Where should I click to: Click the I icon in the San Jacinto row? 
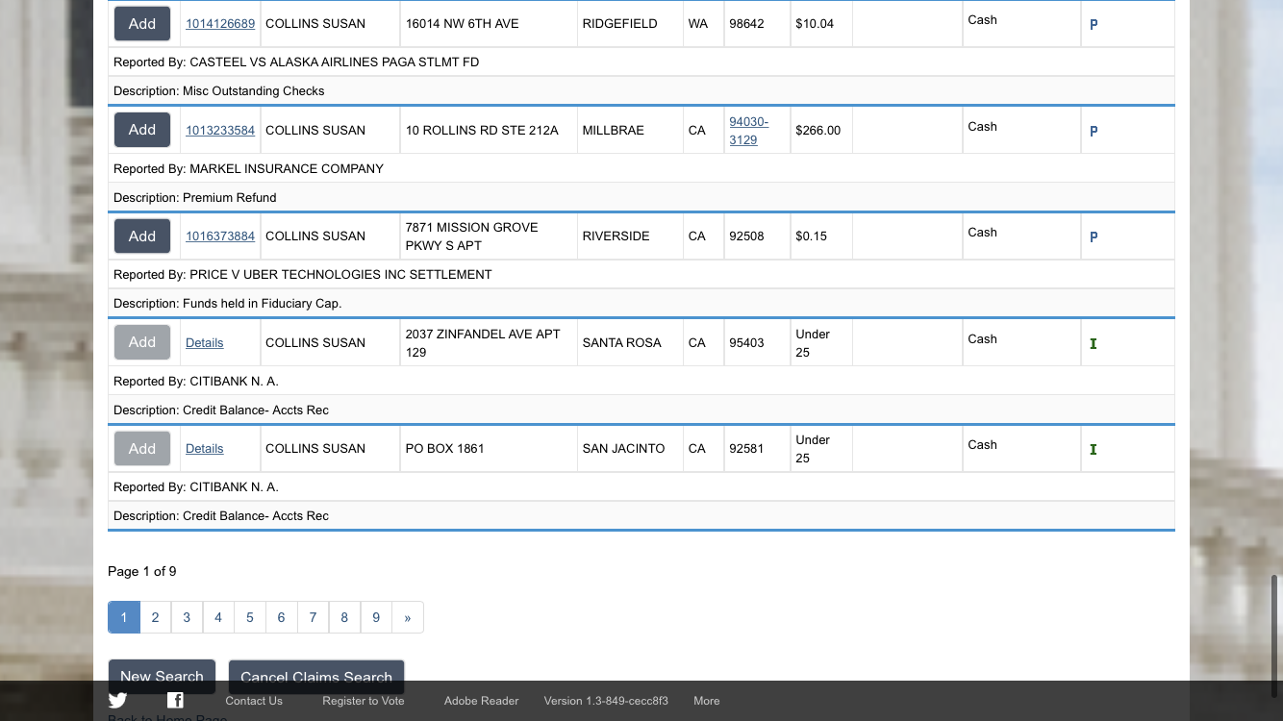pos(1094,450)
